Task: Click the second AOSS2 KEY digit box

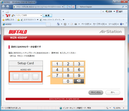Action: (26, 77)
